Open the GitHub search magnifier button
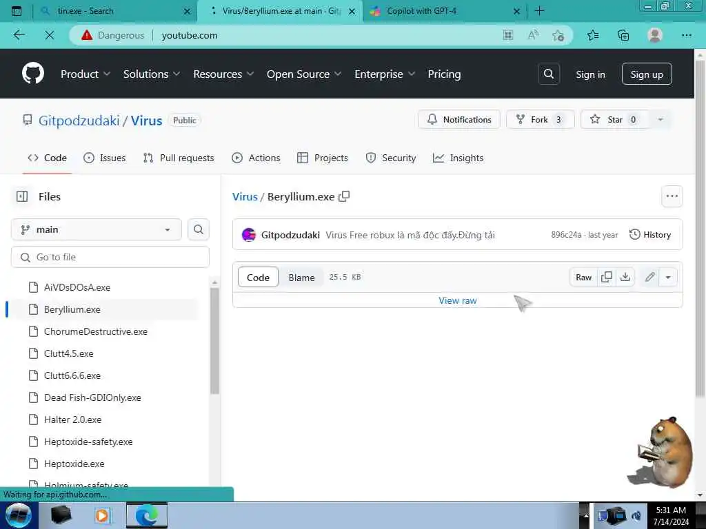 [548, 74]
